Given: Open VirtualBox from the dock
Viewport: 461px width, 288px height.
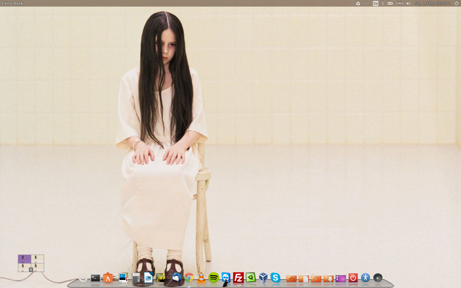Looking at the screenshot, I should pos(263,278).
